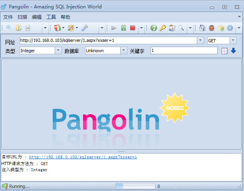Open the 扫描 menu
The width and height of the screenshot is (244, 191).
click(22, 17)
